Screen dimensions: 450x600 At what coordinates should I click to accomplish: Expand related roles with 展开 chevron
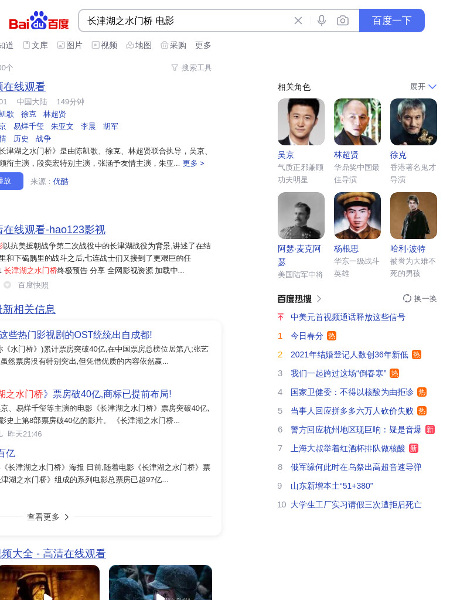pyautogui.click(x=423, y=87)
